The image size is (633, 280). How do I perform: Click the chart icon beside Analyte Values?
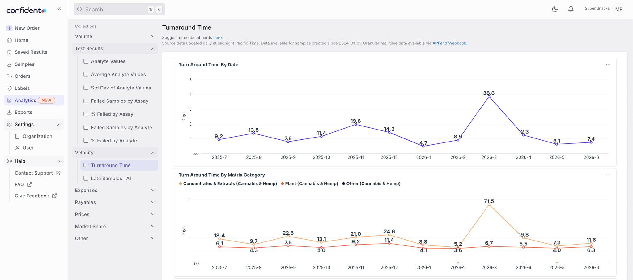click(x=86, y=61)
